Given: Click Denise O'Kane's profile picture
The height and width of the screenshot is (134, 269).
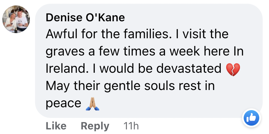Looking at the screenshot, I should 16,20.
